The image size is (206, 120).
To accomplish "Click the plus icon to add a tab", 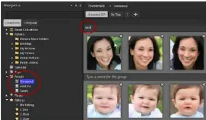I will 136,15.
